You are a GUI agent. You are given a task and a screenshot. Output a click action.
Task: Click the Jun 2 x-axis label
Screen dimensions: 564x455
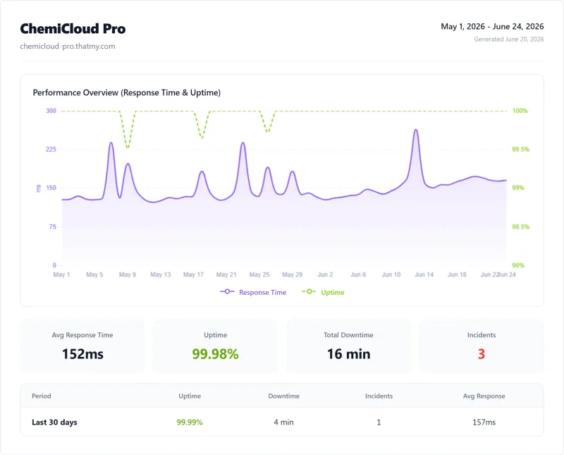point(325,274)
